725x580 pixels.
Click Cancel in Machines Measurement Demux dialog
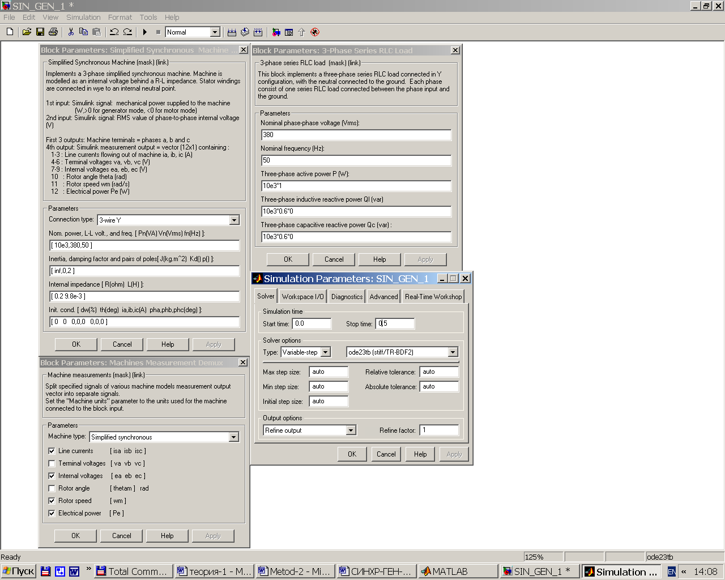pyautogui.click(x=121, y=536)
